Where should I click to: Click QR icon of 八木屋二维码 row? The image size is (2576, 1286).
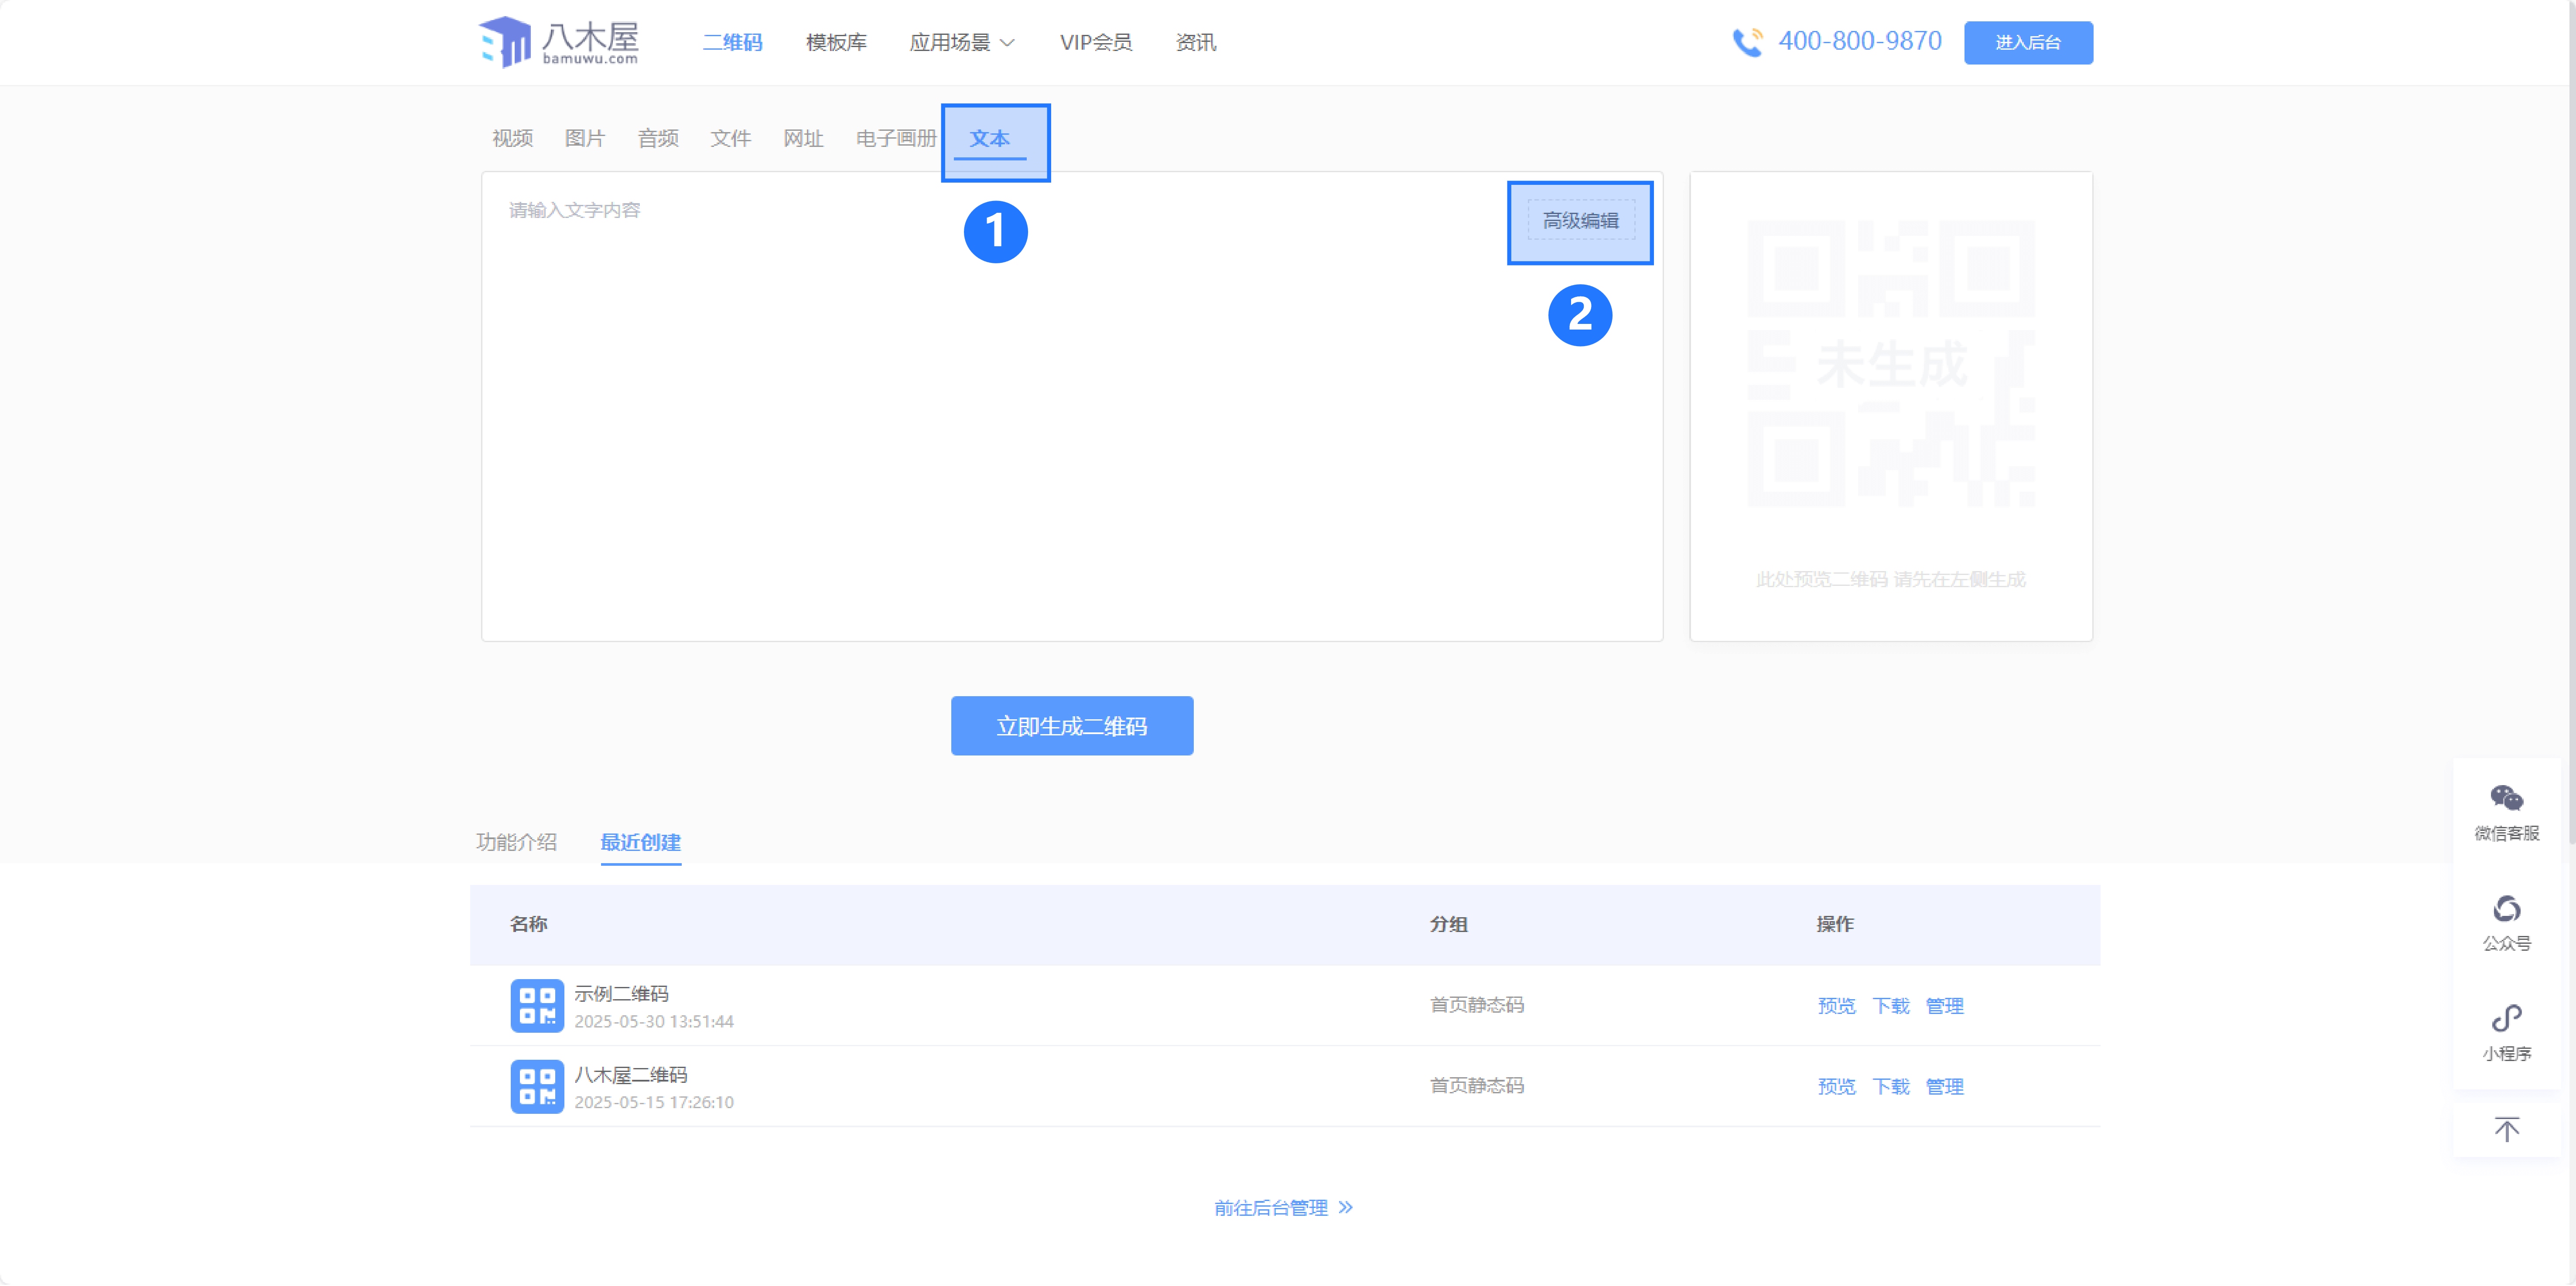point(537,1086)
